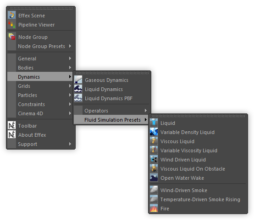Click the Node Group stacked squares icon
This screenshot has height=220, width=254.
point(11,37)
